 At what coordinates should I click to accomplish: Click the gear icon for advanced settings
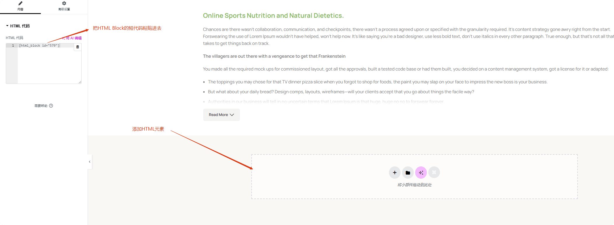pos(64,3)
